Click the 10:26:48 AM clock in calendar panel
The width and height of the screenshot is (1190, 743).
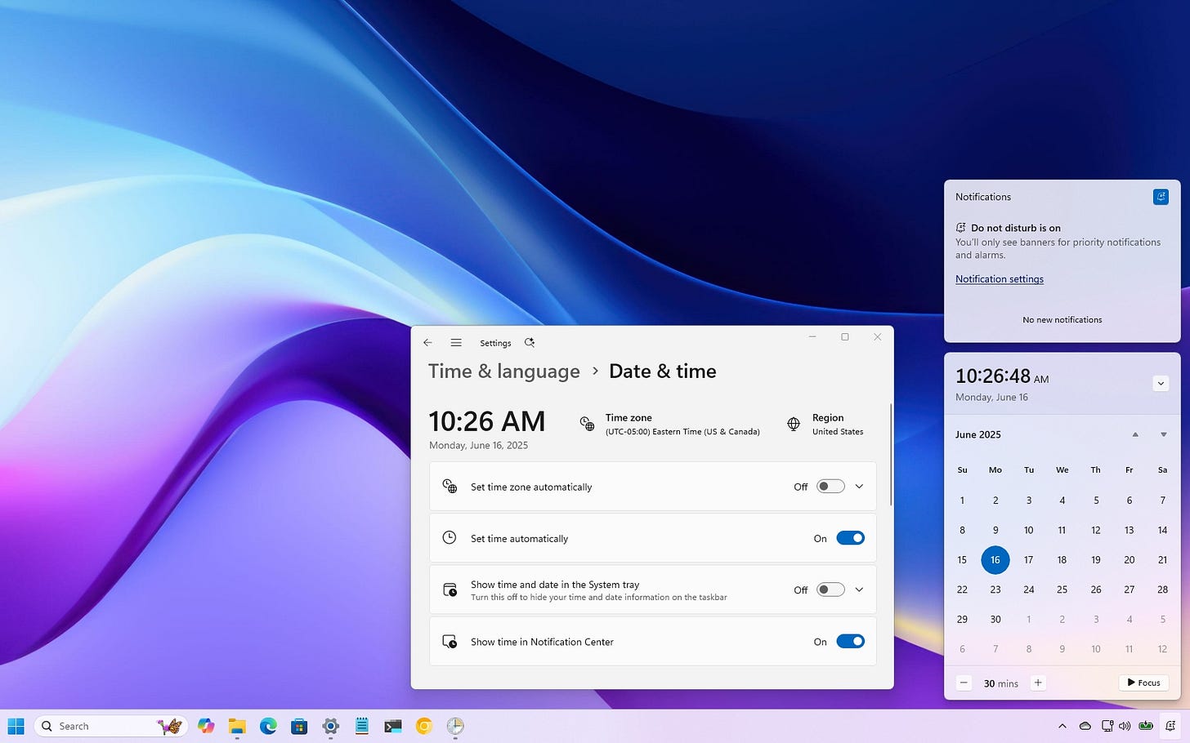pyautogui.click(x=1002, y=376)
